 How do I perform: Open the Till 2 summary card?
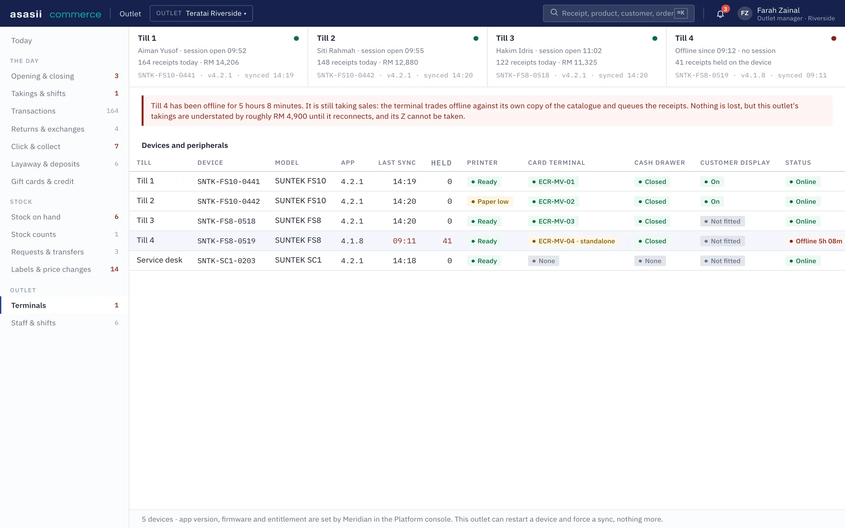[x=398, y=57]
